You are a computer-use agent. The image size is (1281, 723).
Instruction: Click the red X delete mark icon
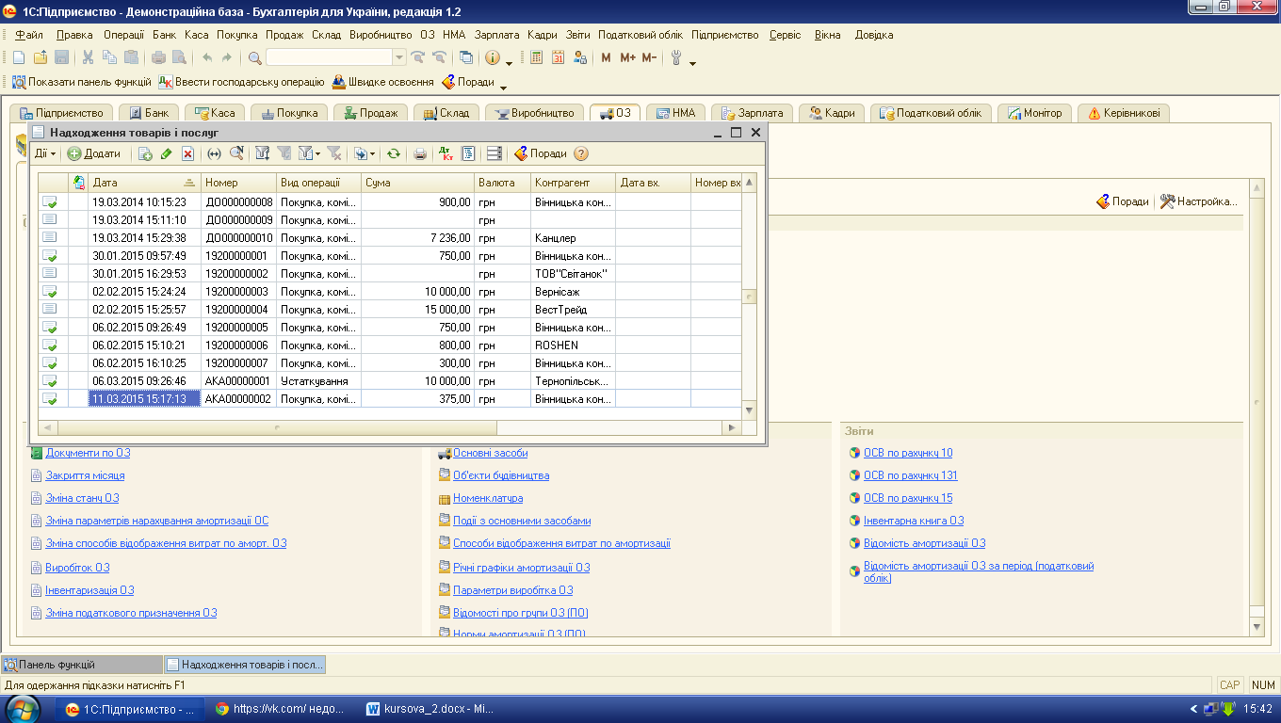tap(187, 153)
